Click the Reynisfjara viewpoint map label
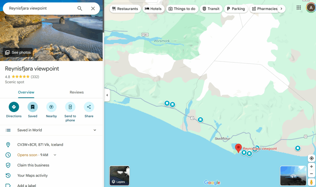This screenshot has height=187, width=316. tap(260, 149)
